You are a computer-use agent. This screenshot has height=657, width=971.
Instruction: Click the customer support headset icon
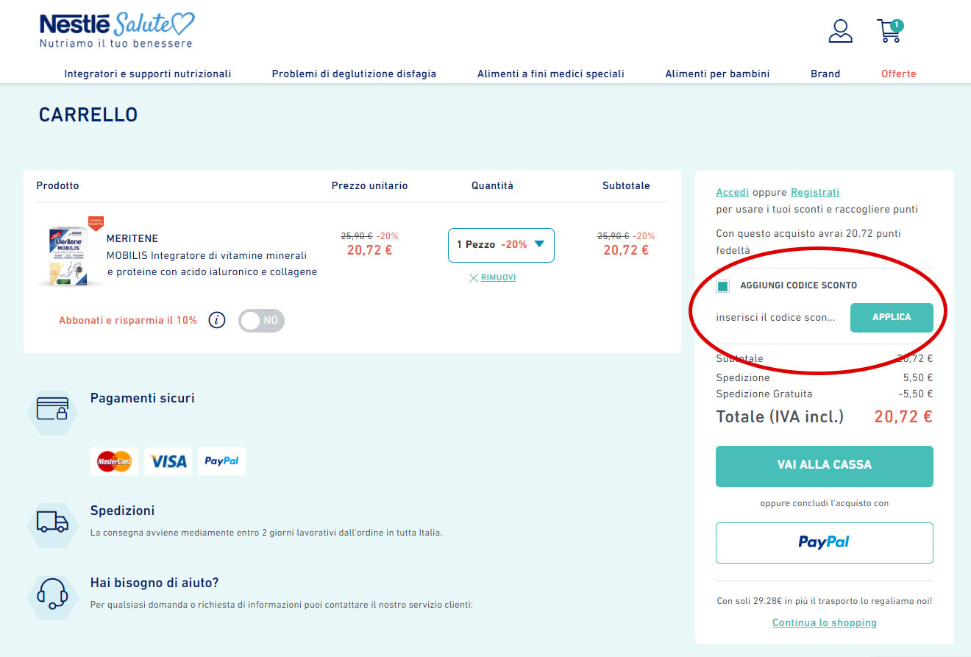pos(52,597)
